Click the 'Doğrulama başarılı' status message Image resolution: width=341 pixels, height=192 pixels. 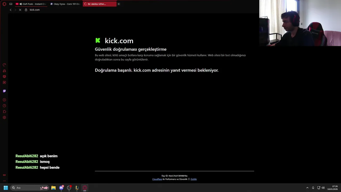pos(157,70)
